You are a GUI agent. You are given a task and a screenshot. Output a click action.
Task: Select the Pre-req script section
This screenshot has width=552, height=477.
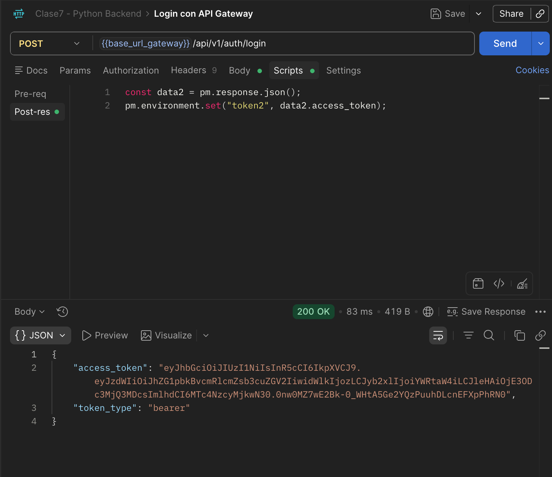coord(30,94)
